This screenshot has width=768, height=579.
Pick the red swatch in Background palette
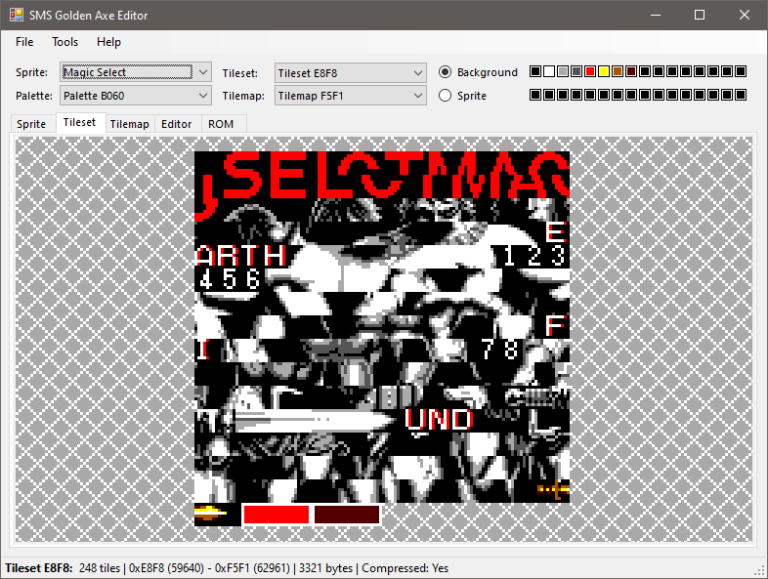590,71
